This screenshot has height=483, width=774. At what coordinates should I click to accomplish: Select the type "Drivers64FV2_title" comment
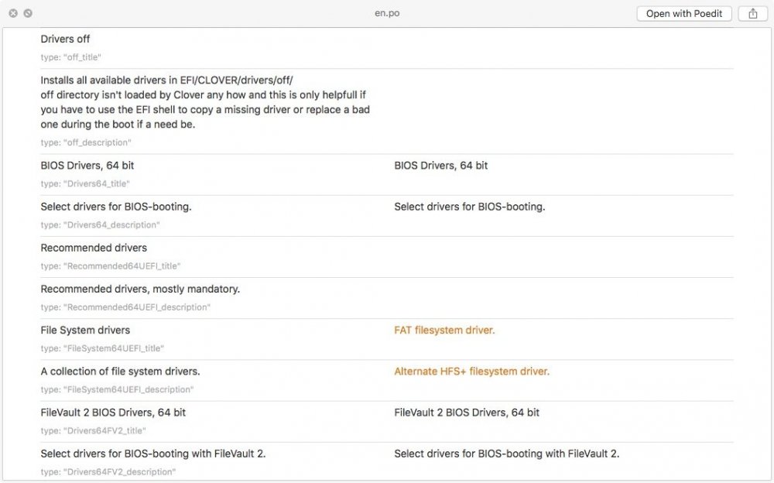93,430
